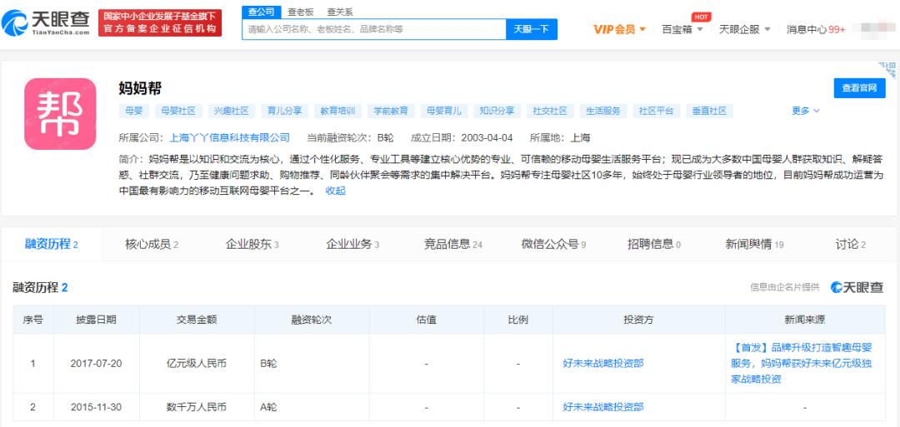900x427 pixels.
Task: Select the 社区平台 tag
Action: click(657, 111)
